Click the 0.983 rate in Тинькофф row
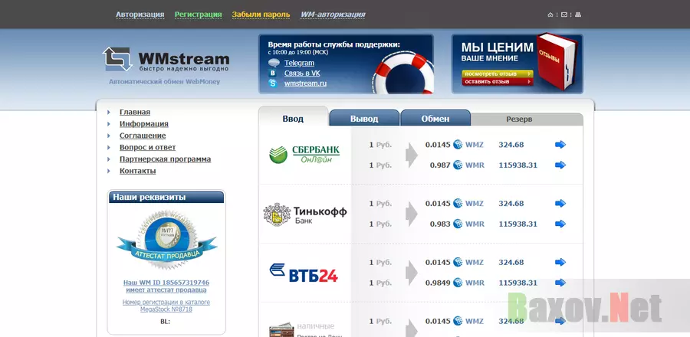The image size is (690, 337). [x=440, y=224]
